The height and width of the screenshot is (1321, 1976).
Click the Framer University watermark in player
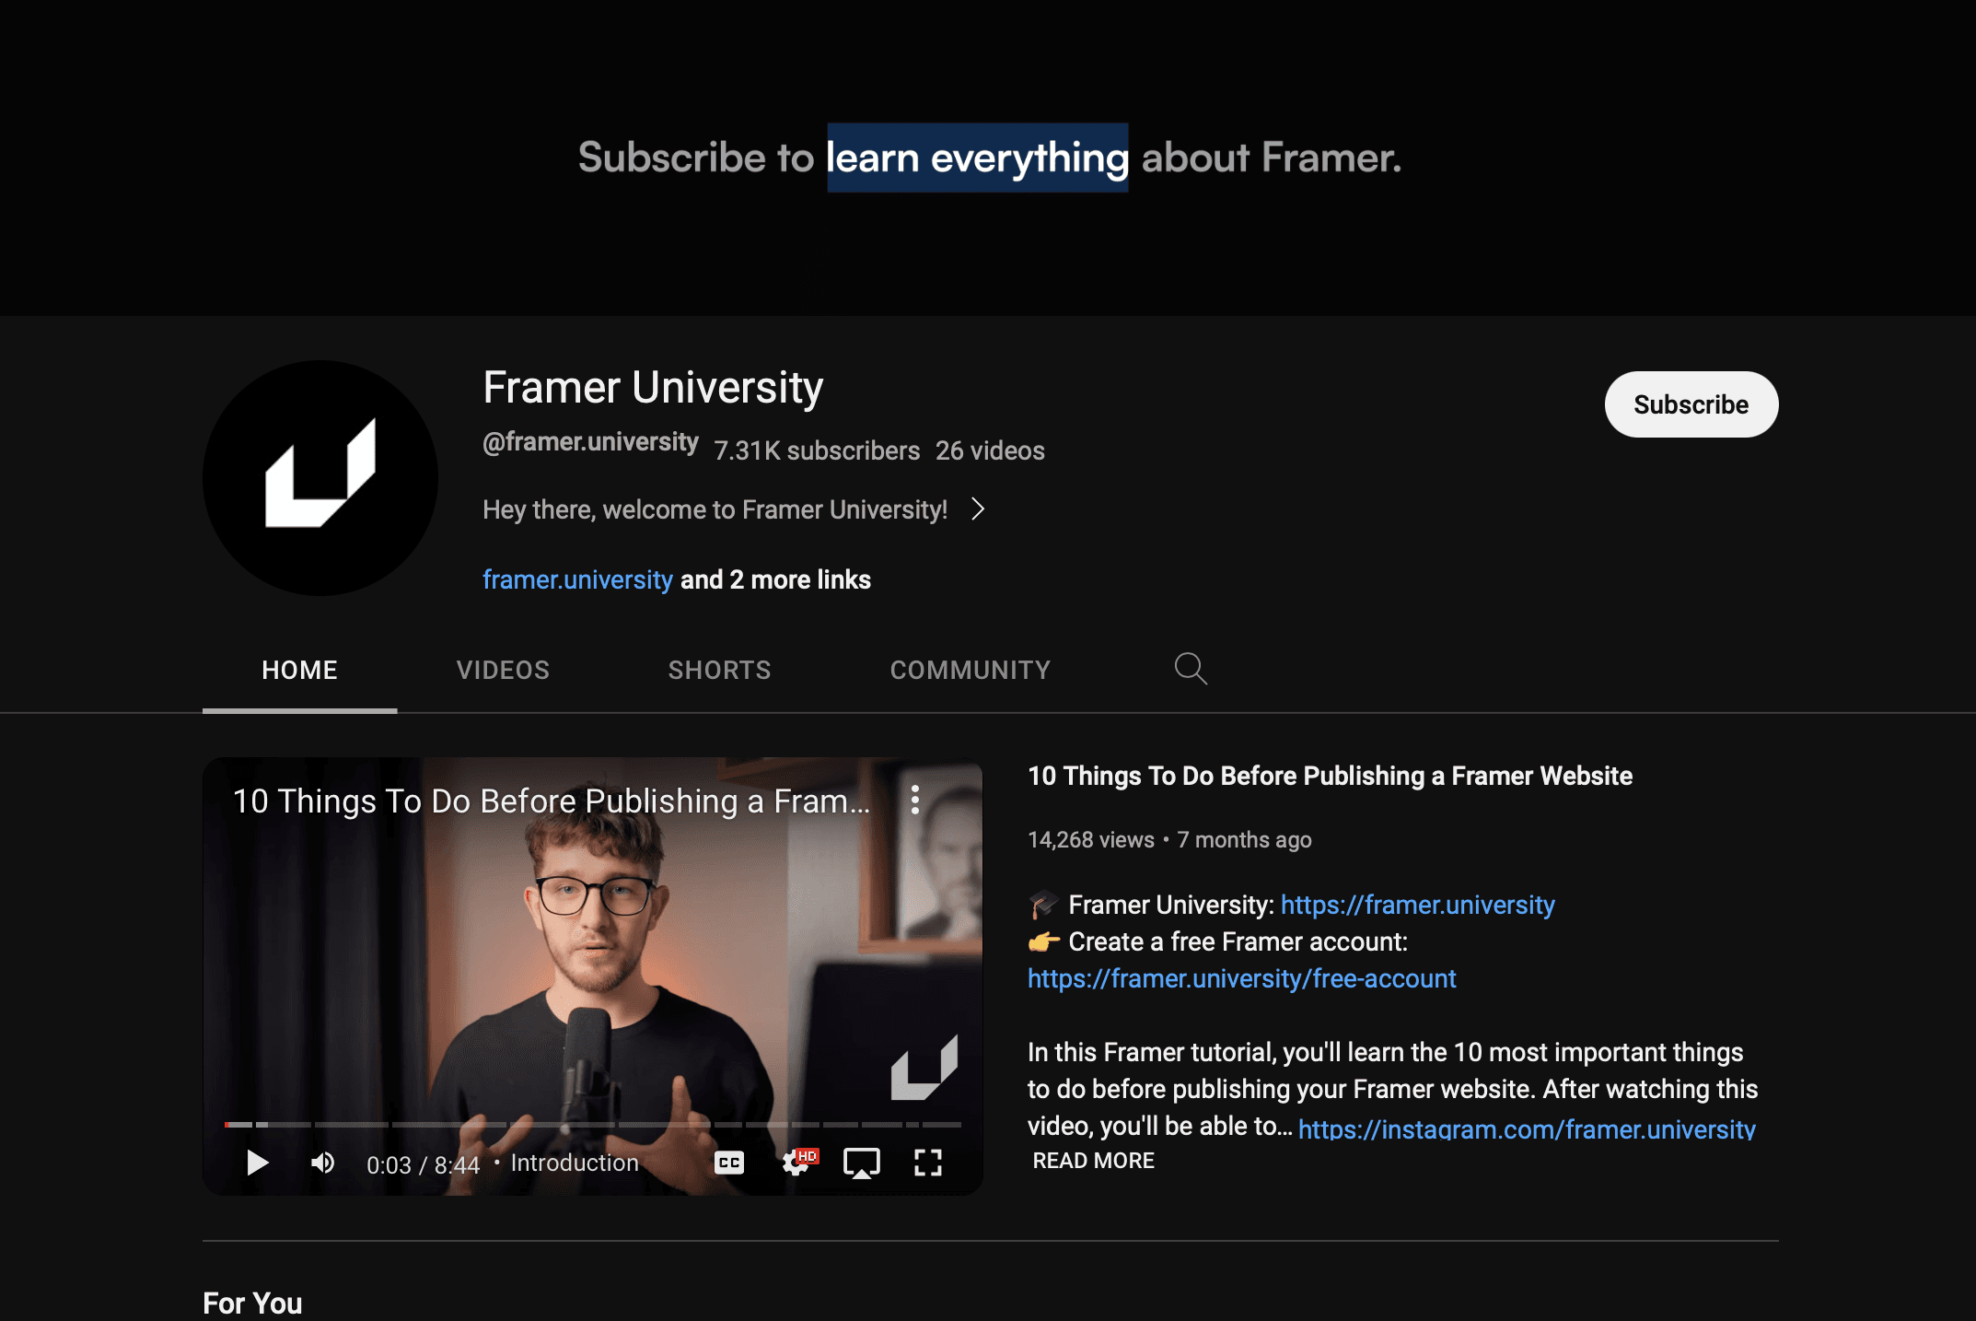pyautogui.click(x=924, y=1067)
